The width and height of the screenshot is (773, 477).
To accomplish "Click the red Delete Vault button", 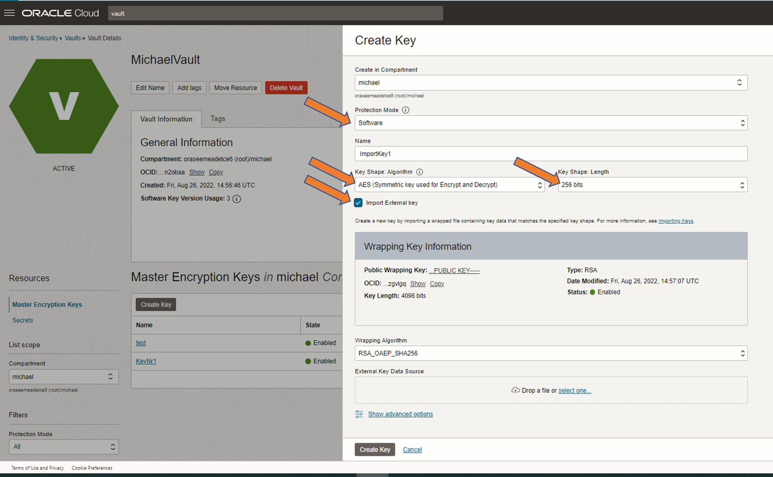I will pos(286,88).
